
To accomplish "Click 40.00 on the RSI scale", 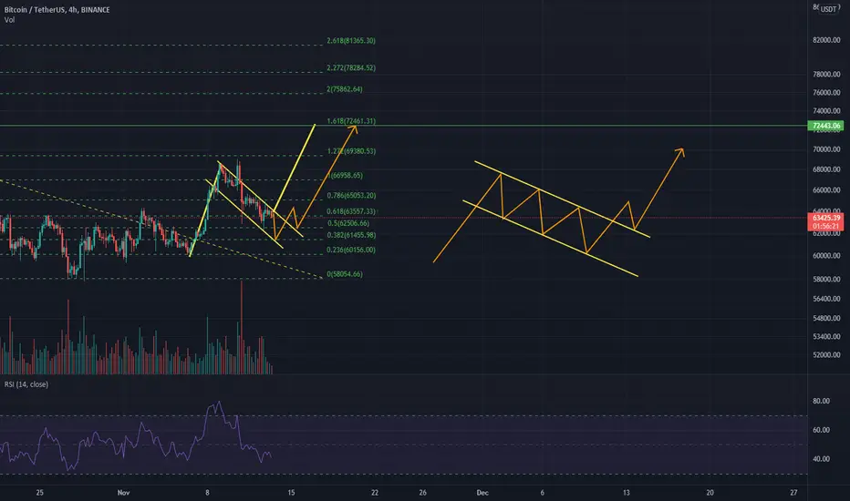I will (x=821, y=459).
